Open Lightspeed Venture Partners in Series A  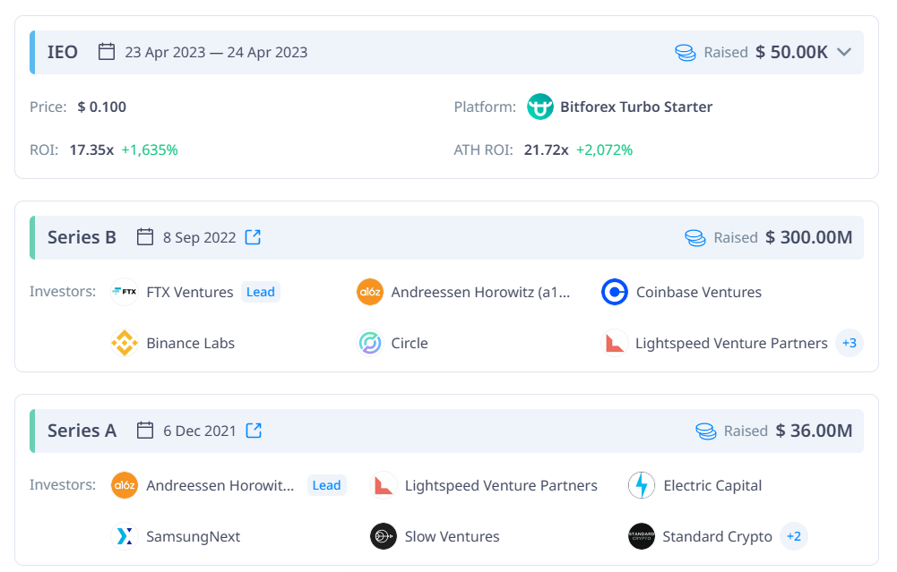(501, 485)
